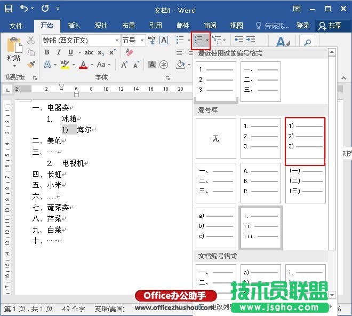Click the wén phonetic guide icon
Image resolution: width=352 pixels, height=316 pixels.
tap(152, 40)
